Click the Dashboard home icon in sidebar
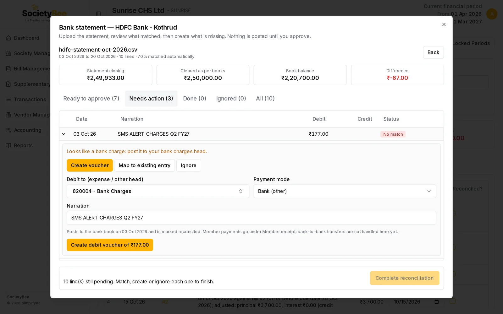Image resolution: width=503 pixels, height=314 pixels. [x=8, y=38]
